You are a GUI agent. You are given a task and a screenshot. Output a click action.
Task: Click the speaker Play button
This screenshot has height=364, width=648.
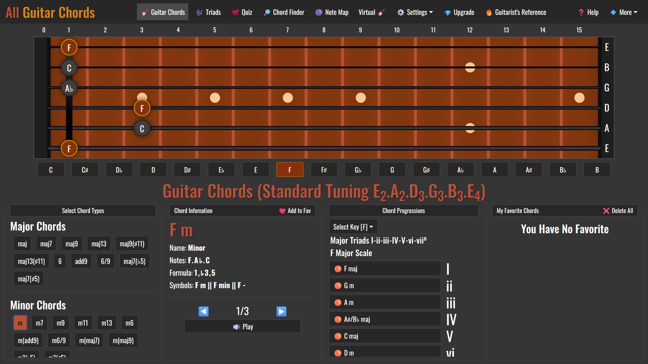coord(242,327)
